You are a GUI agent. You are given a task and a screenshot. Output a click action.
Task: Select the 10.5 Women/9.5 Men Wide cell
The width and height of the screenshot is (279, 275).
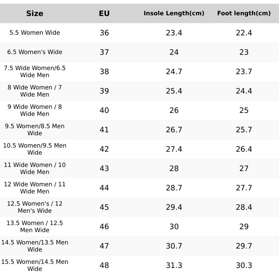[35, 149]
